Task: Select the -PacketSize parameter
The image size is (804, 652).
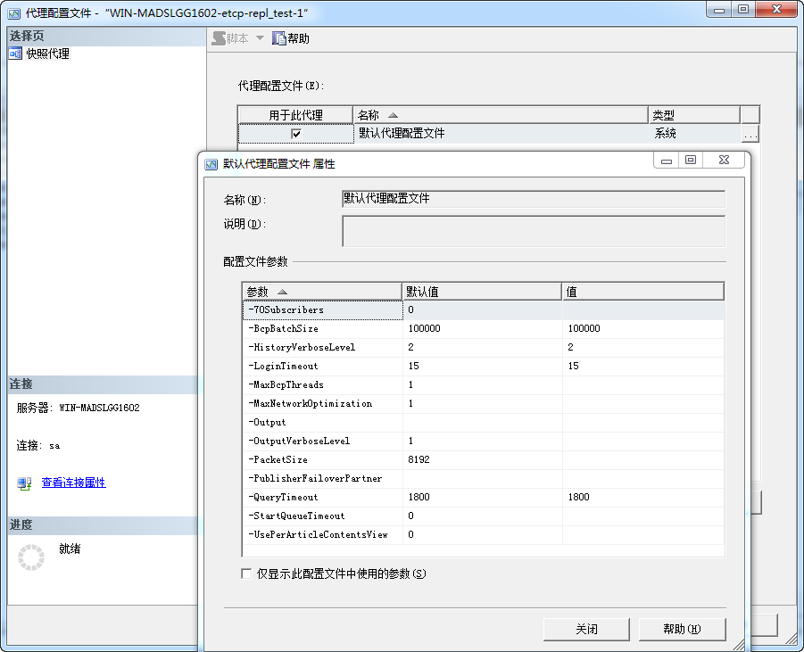Action: coord(322,459)
